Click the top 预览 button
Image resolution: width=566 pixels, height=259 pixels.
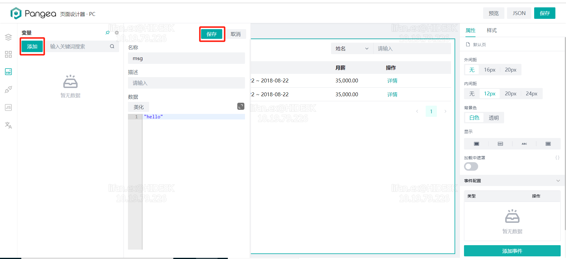(x=493, y=13)
